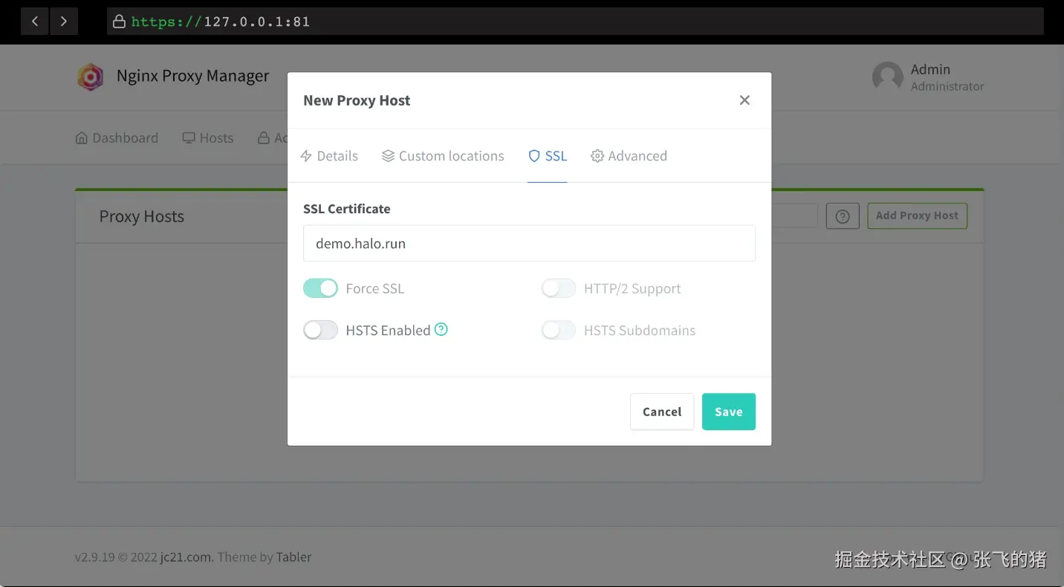Enable the HSTS Enabled switch
The height and width of the screenshot is (587, 1064).
320,330
